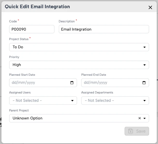Close the Quick Edit dialog with X
This screenshot has width=158, height=144.
150,7
